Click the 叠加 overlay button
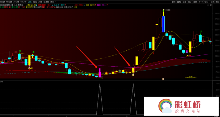Image resolution: width=220 pixels, height=117 pixels. [179, 2]
